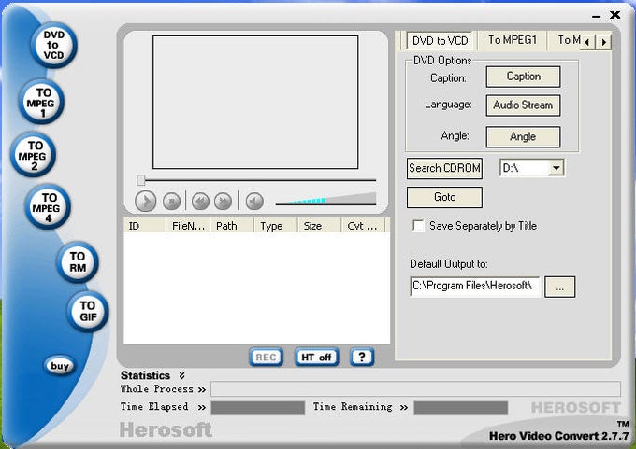Click the Whole Process progress bar
636x449 pixels.
pos(416,388)
